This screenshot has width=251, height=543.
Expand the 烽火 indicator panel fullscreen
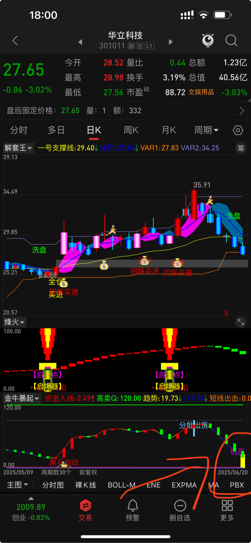pos(241,322)
